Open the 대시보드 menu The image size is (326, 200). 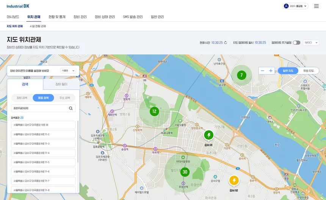click(x=13, y=17)
